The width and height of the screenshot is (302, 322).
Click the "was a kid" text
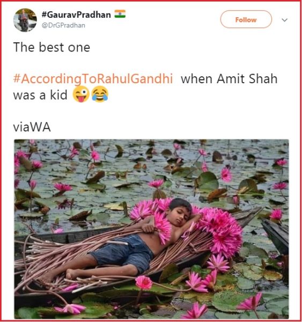40,95
